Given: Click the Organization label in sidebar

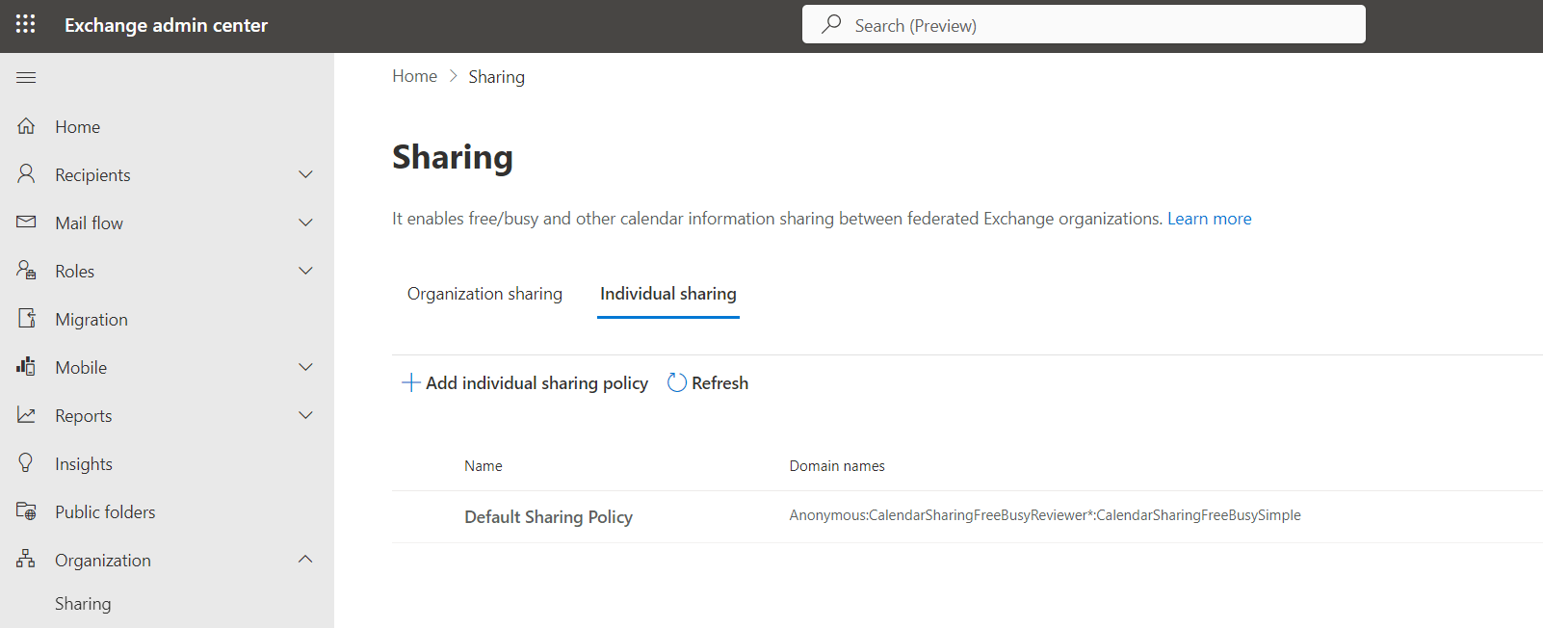Looking at the screenshot, I should [103, 561].
